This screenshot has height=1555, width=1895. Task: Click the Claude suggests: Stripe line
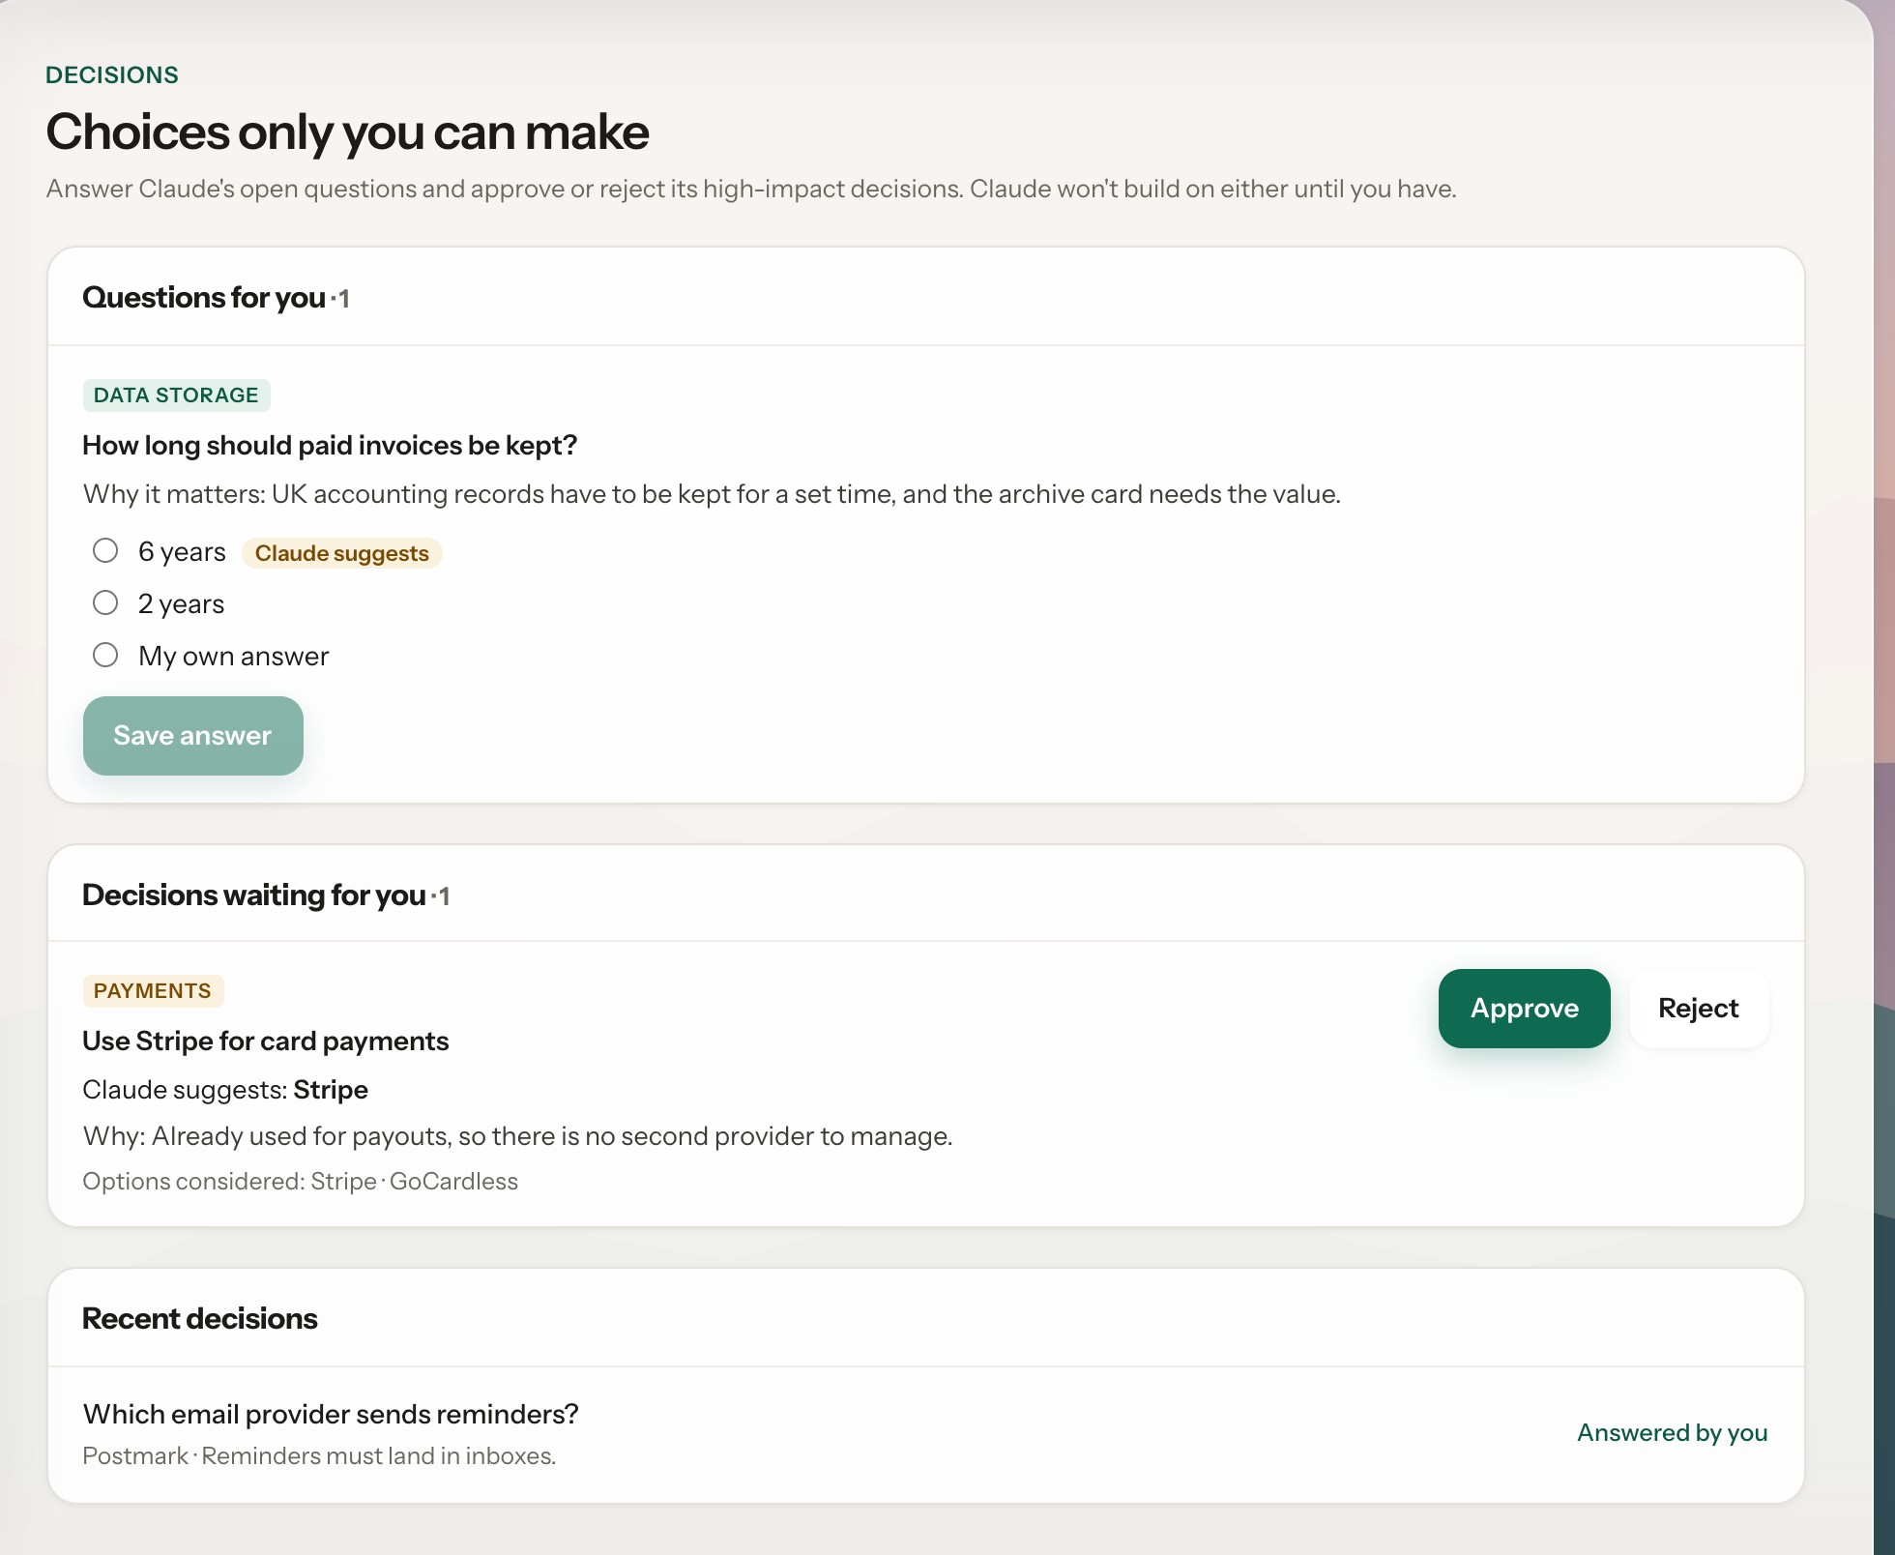(x=225, y=1090)
